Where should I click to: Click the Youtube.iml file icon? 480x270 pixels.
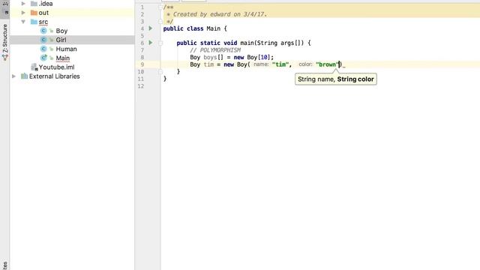[34, 67]
